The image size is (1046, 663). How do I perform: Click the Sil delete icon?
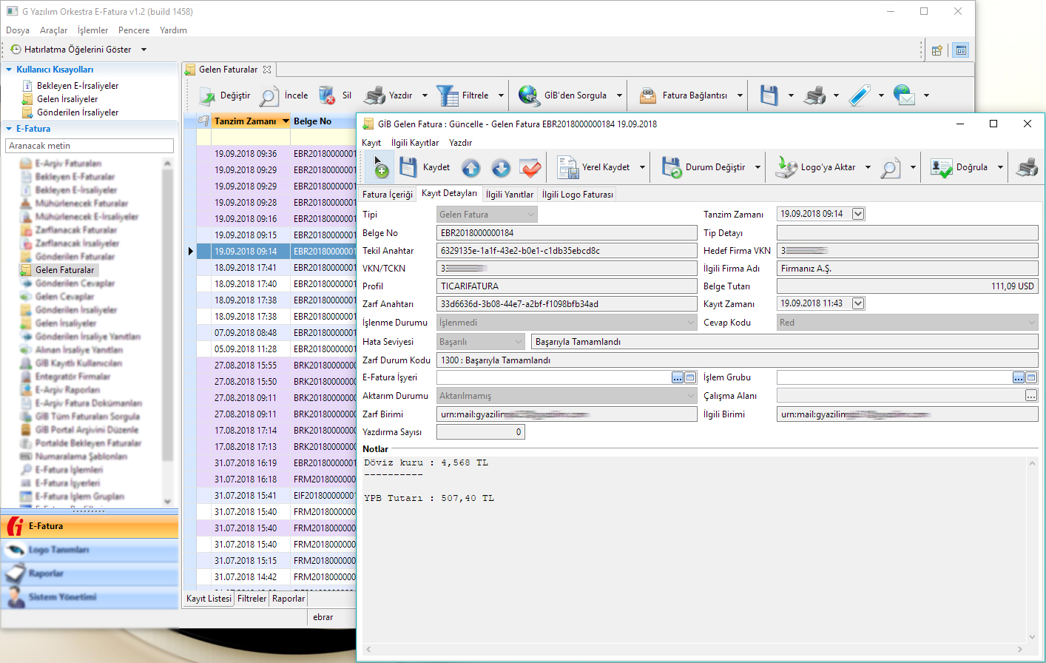(x=327, y=95)
